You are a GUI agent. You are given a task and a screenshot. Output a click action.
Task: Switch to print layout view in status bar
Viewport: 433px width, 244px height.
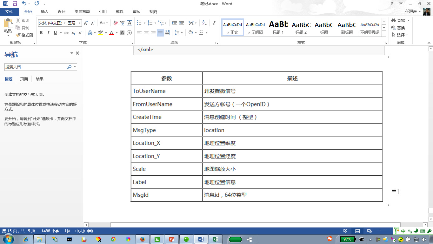tap(357, 231)
